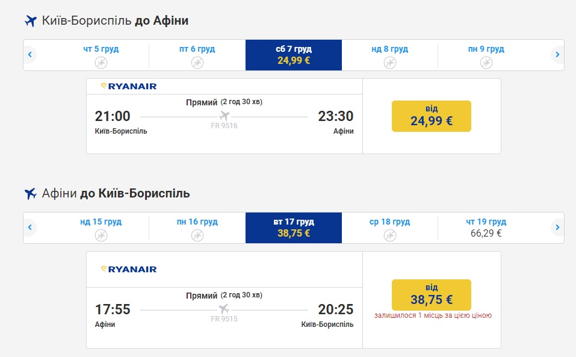Switch to чт 19 груд for 66,29 €
Image resolution: width=576 pixels, height=357 pixels.
tap(486, 228)
